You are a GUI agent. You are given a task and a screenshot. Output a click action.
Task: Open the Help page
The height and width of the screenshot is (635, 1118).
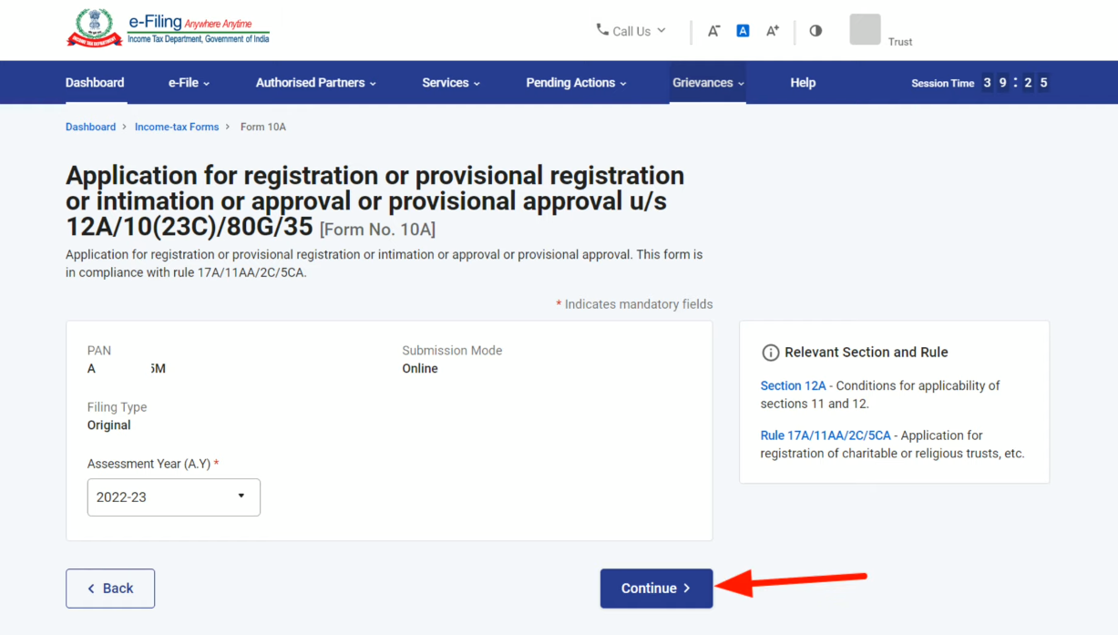[803, 83]
